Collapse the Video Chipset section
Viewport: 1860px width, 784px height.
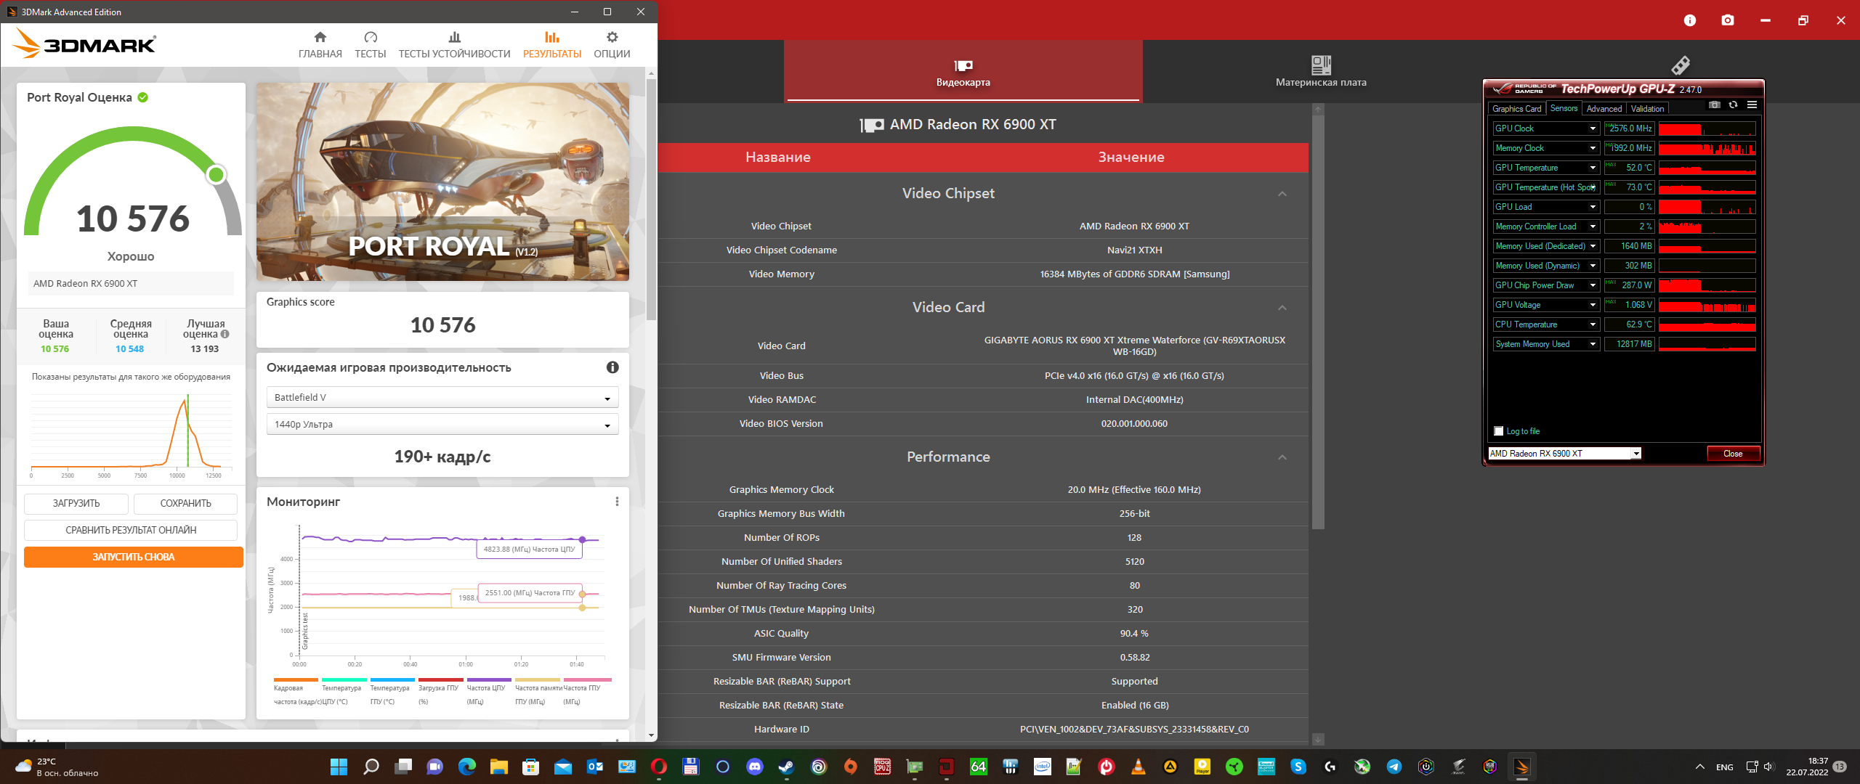[x=1282, y=194]
